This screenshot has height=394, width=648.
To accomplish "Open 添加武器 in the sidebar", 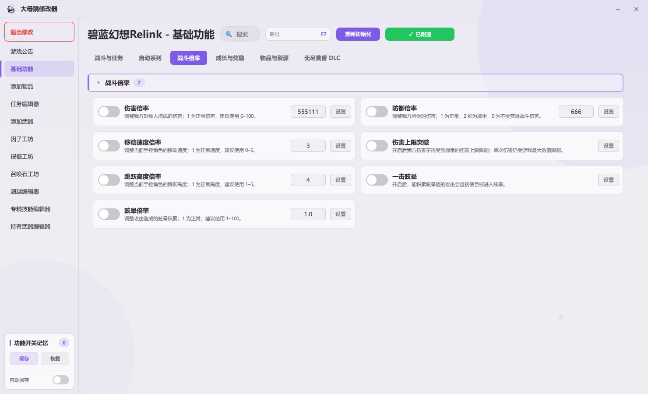I will 39,121.
